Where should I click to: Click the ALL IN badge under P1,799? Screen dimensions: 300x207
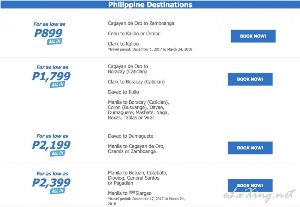57,85
